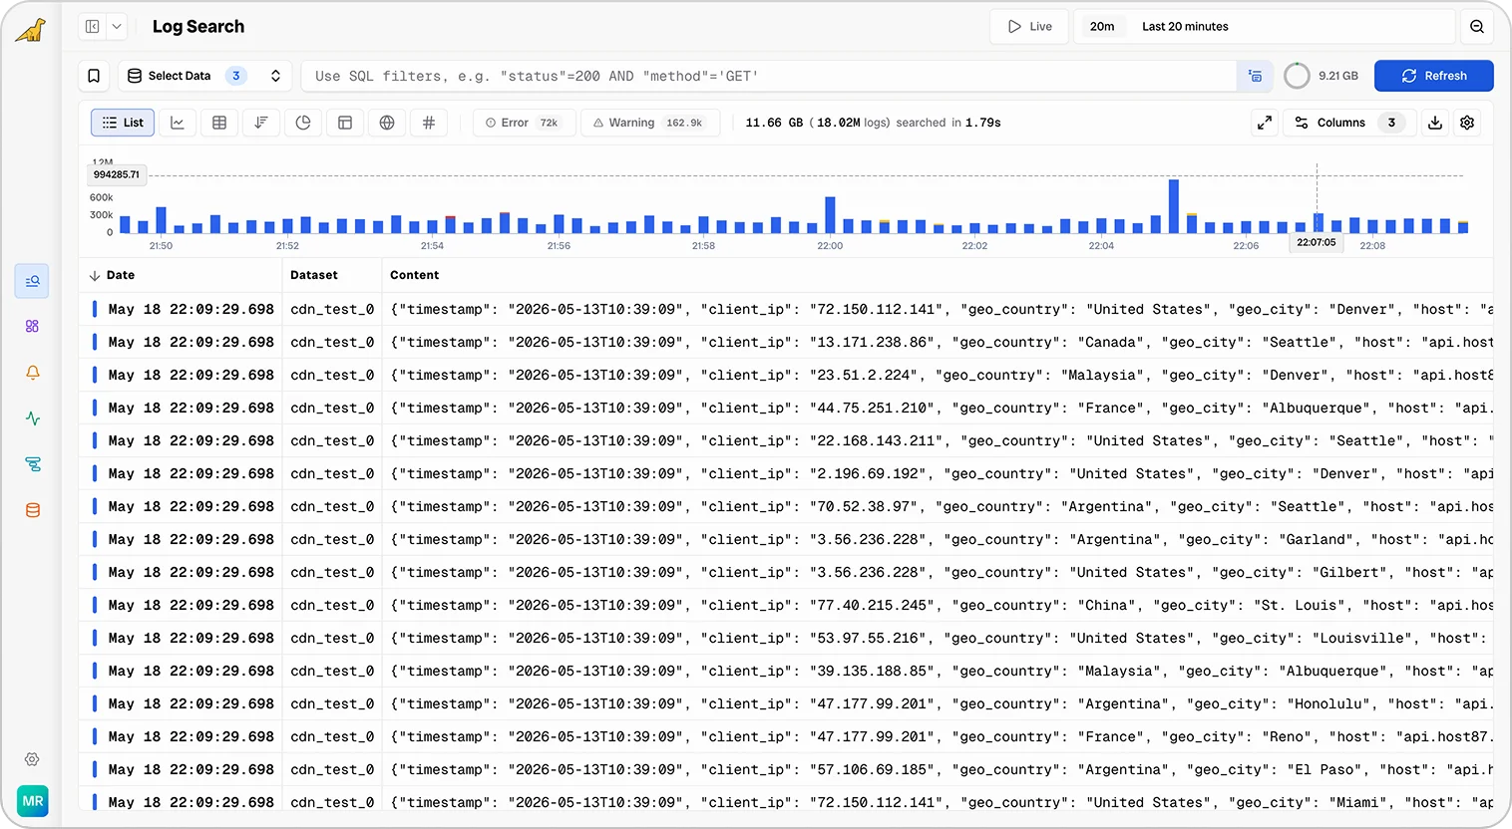The width and height of the screenshot is (1512, 829).
Task: Open the log row with client IP 2.196.69.192
Action: tap(786, 473)
